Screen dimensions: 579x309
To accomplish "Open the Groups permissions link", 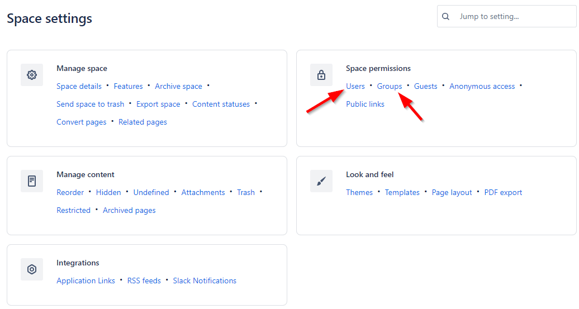I will click(x=390, y=86).
